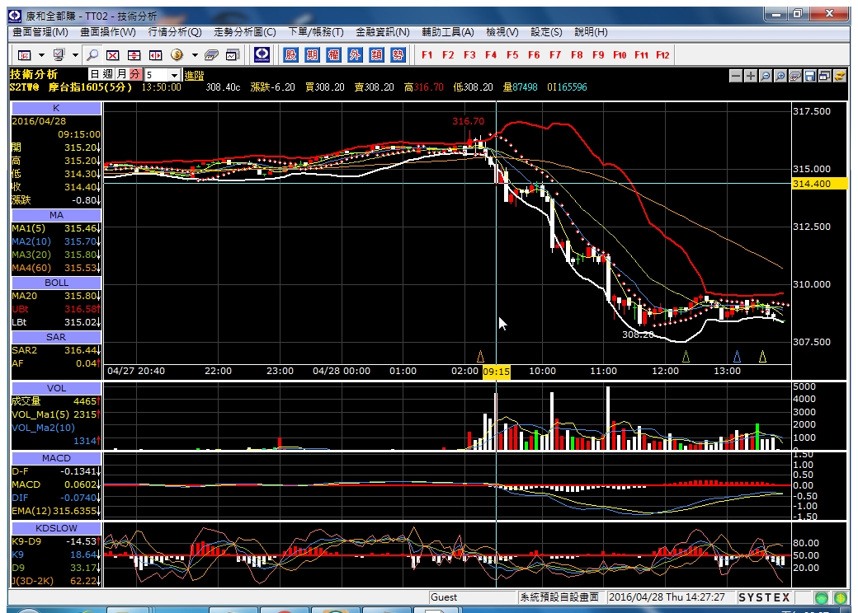Click the drawing eraser icon in chart tools
Screen dimensions: 858x613
[x=795, y=76]
